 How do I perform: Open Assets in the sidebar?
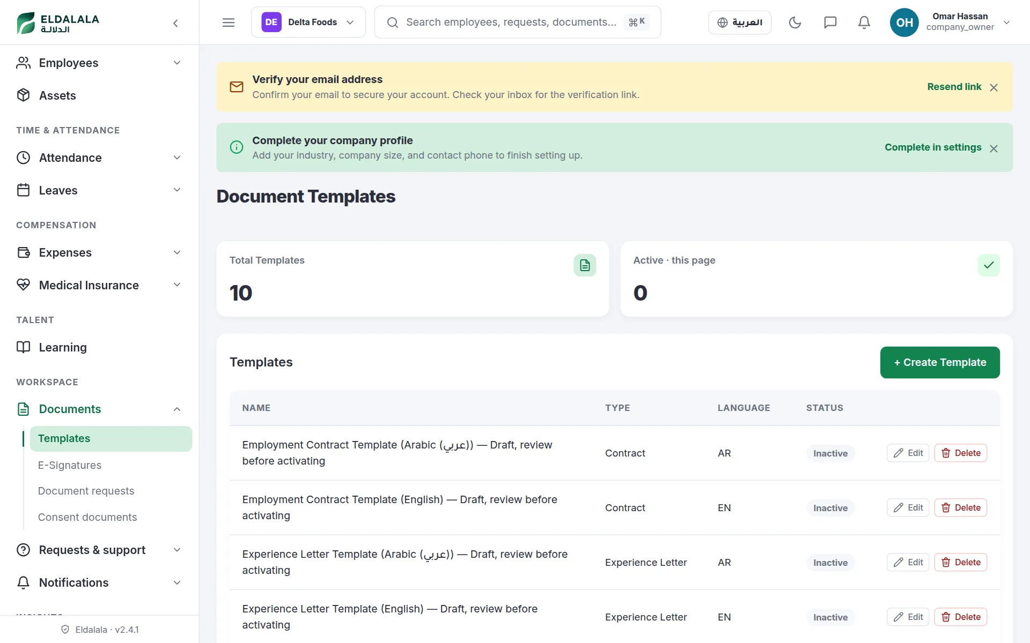(100, 95)
